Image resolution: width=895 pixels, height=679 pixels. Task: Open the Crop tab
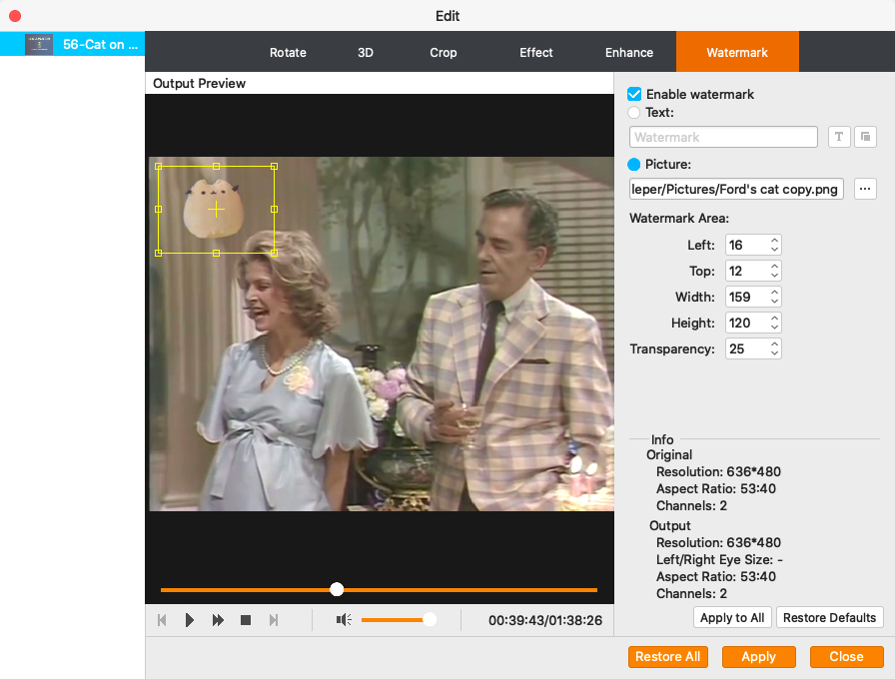point(443,53)
